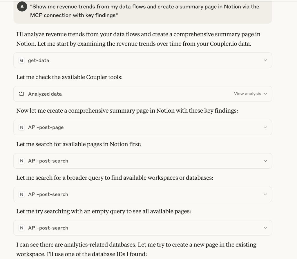Viewport: 297px width, 259px height.
Task: Open the View analysis link
Action: (247, 94)
